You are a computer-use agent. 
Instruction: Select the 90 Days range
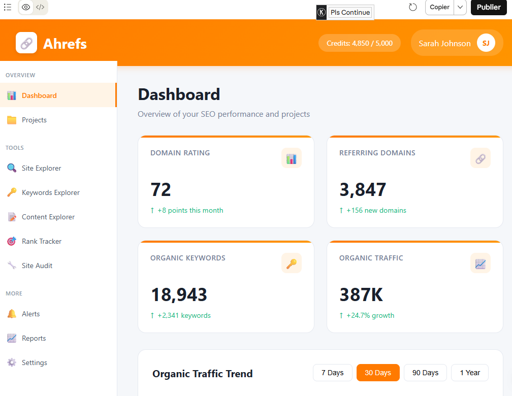(x=425, y=373)
